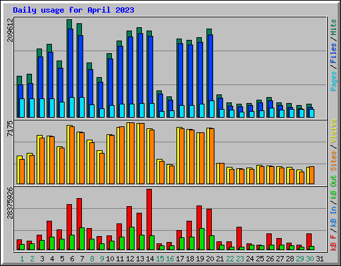Click the Files legend label
Image resolution: width=341 pixels, height=266 pixels.
[333, 53]
